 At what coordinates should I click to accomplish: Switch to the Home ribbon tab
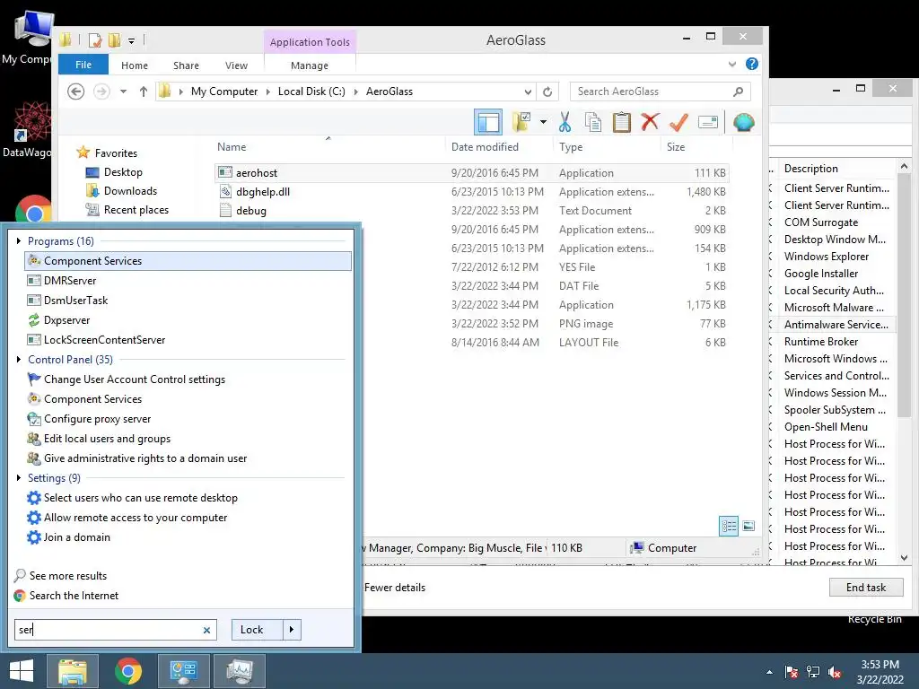pyautogui.click(x=135, y=65)
